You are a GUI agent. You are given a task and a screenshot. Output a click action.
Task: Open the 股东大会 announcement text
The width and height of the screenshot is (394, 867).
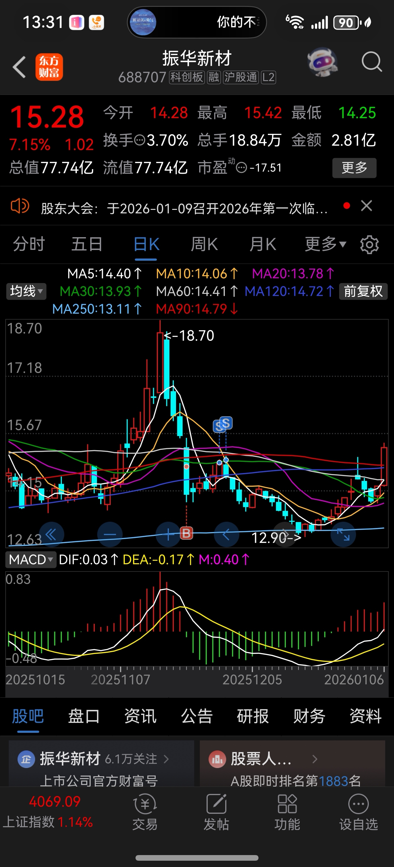tap(184, 208)
